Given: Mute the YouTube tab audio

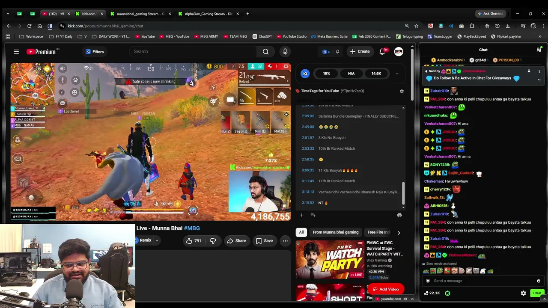Looking at the screenshot, I should coord(62,14).
